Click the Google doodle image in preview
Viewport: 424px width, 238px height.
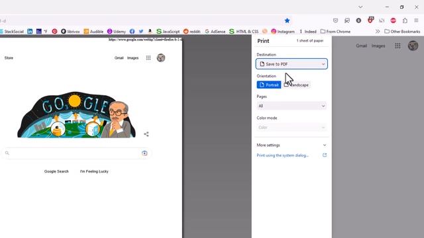(x=76, y=114)
